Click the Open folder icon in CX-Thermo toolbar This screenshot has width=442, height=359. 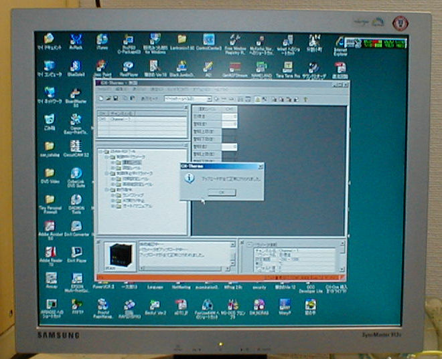108,99
